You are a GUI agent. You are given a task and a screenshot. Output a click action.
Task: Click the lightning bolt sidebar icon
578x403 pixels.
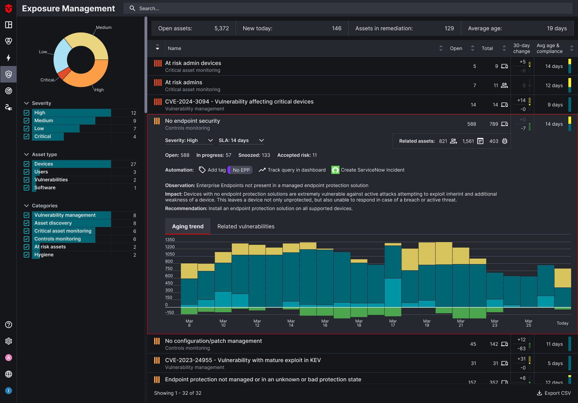tap(9, 58)
